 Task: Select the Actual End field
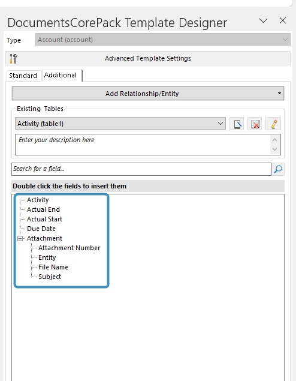pos(43,209)
